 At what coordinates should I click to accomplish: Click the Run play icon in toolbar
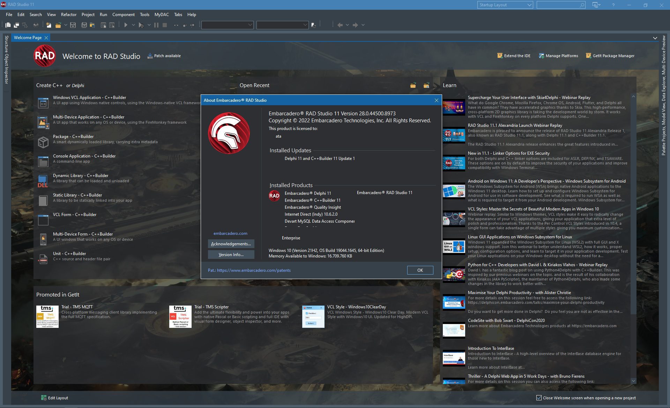click(x=126, y=25)
